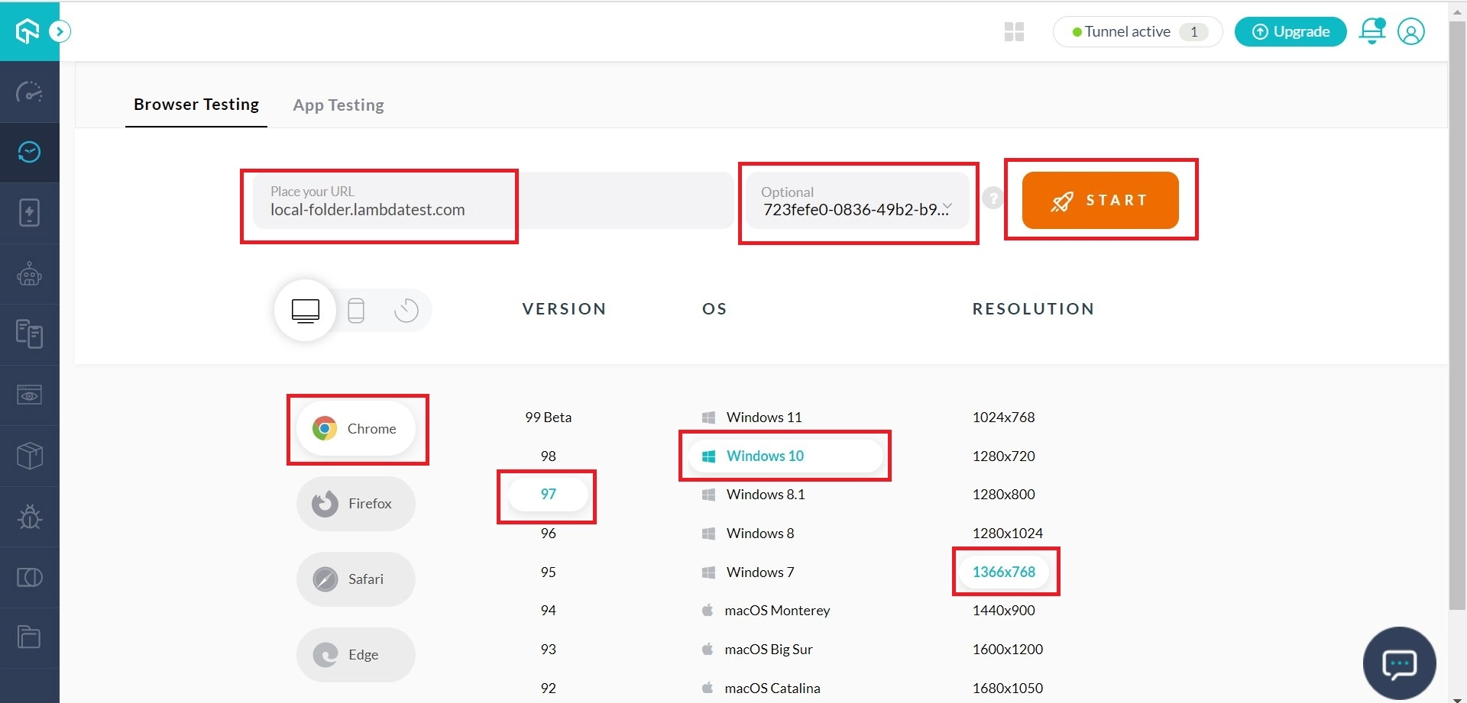Select Firefox browser option
The image size is (1467, 703).
tap(356, 504)
